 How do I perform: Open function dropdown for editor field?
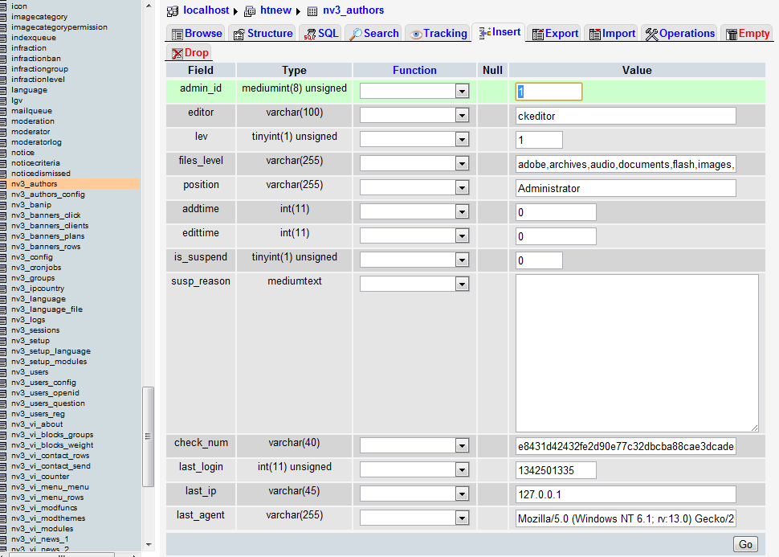point(414,116)
